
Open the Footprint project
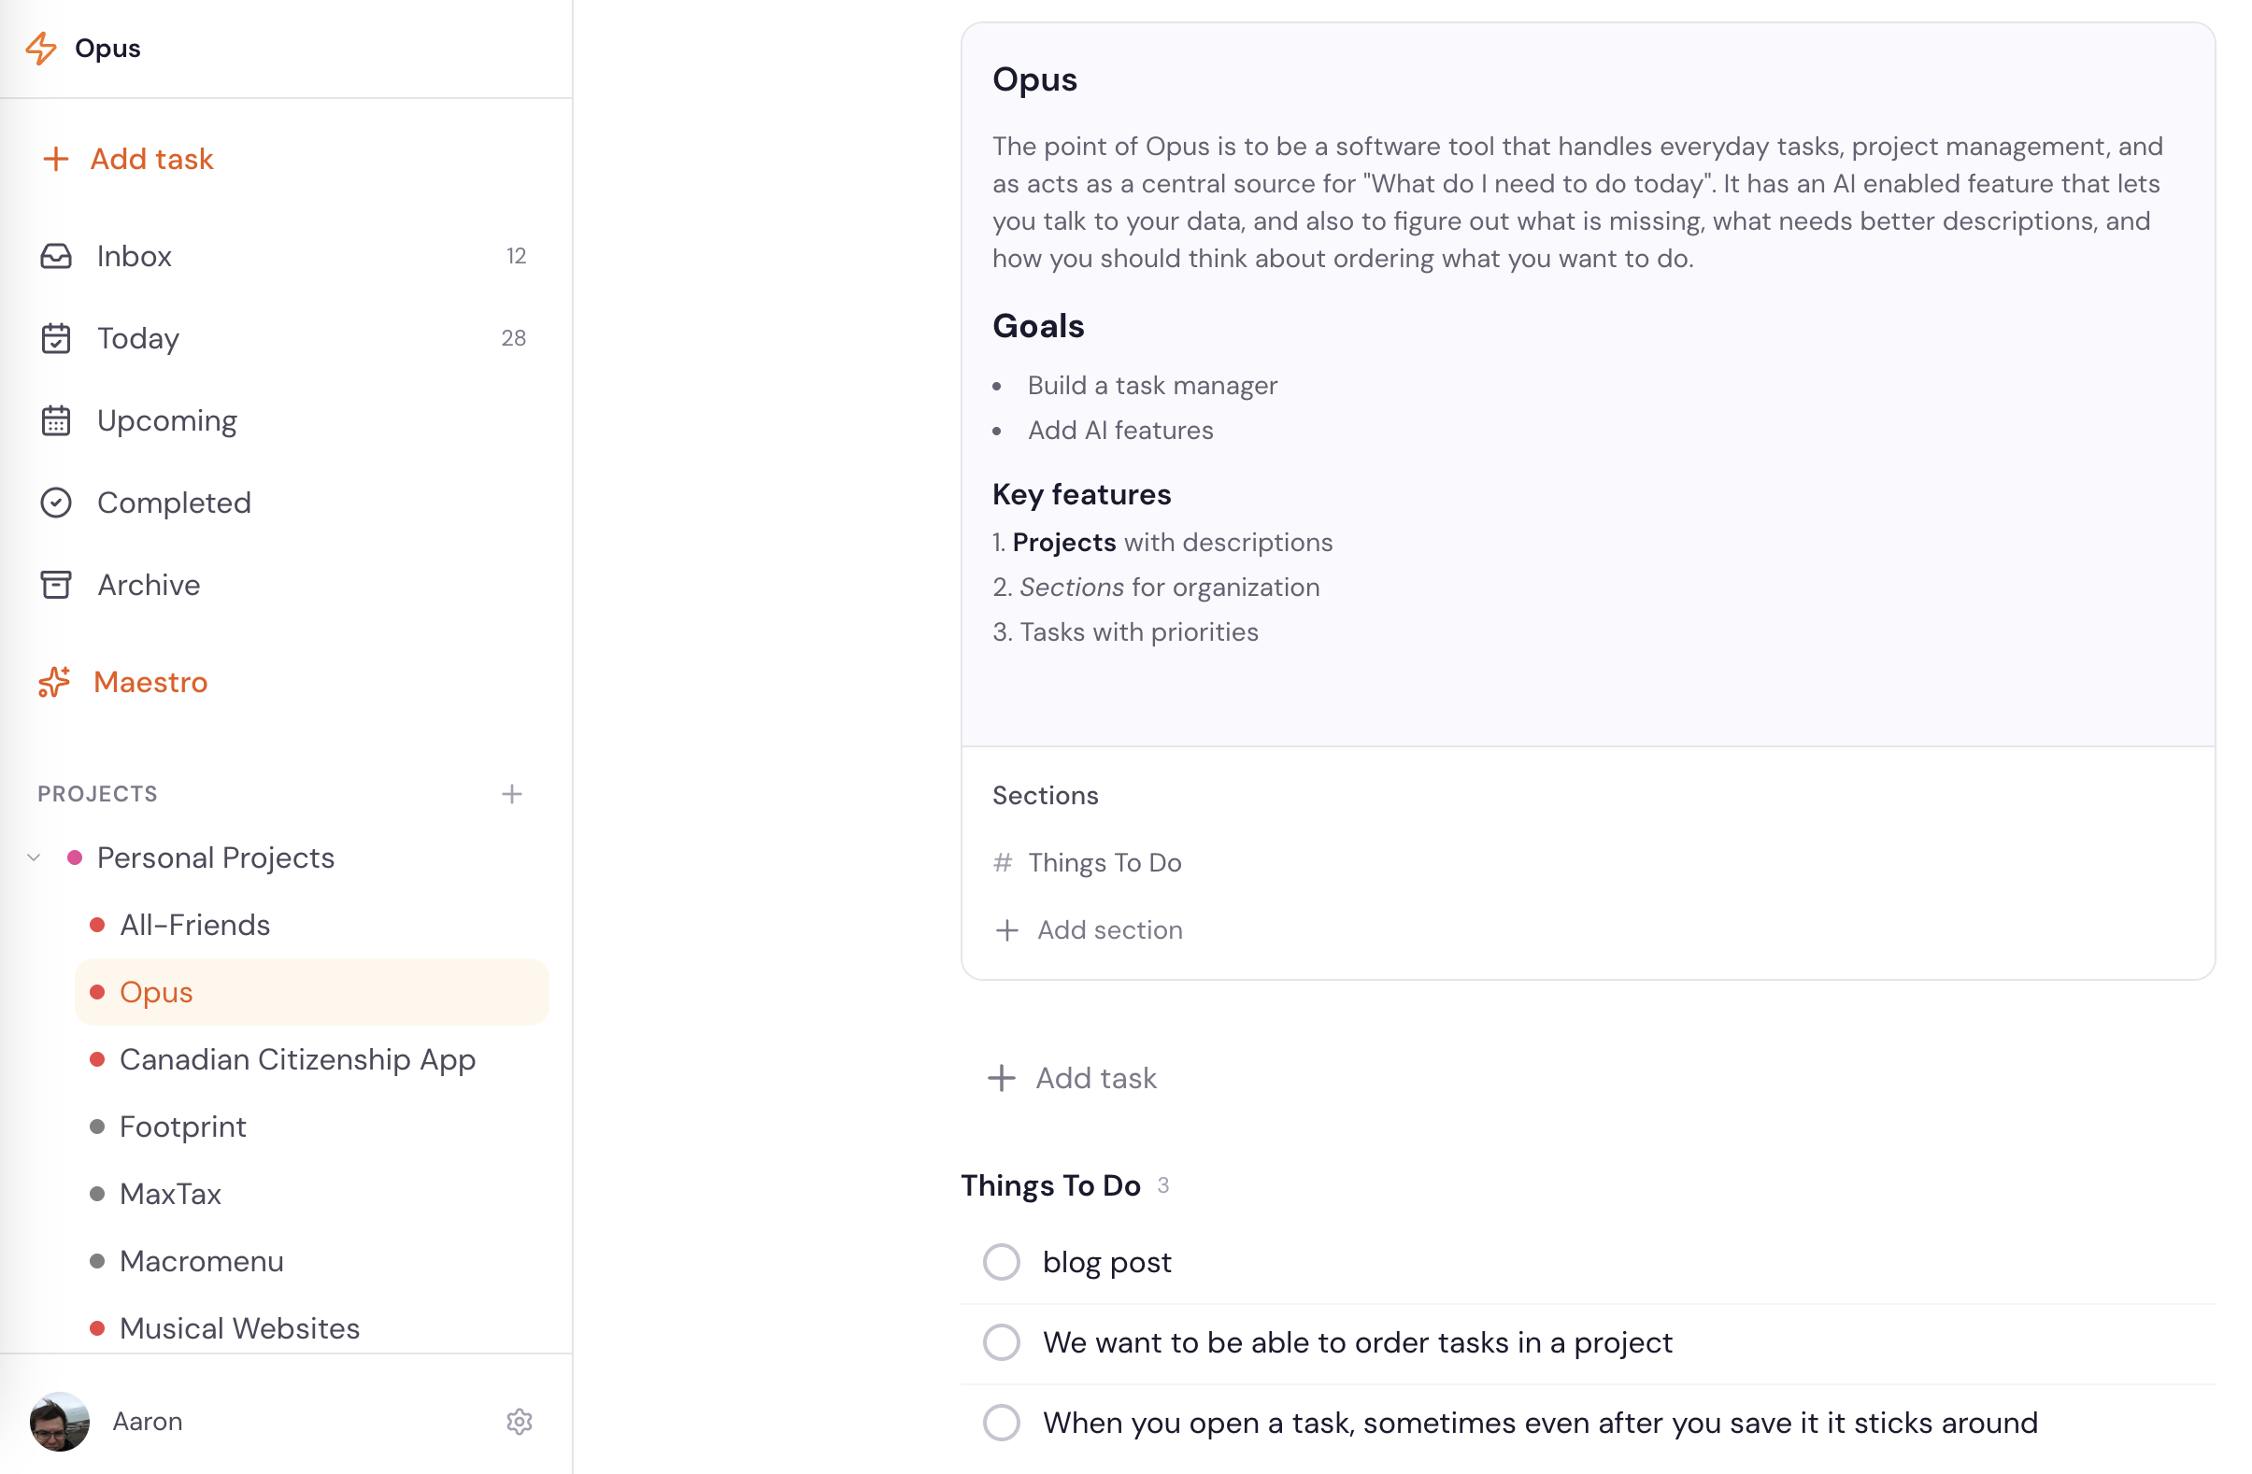[181, 1126]
